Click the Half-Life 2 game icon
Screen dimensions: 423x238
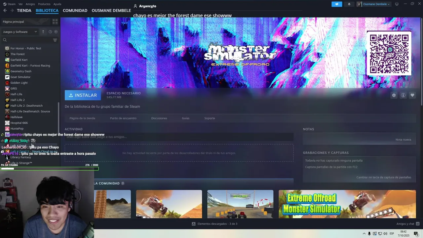coord(7,100)
